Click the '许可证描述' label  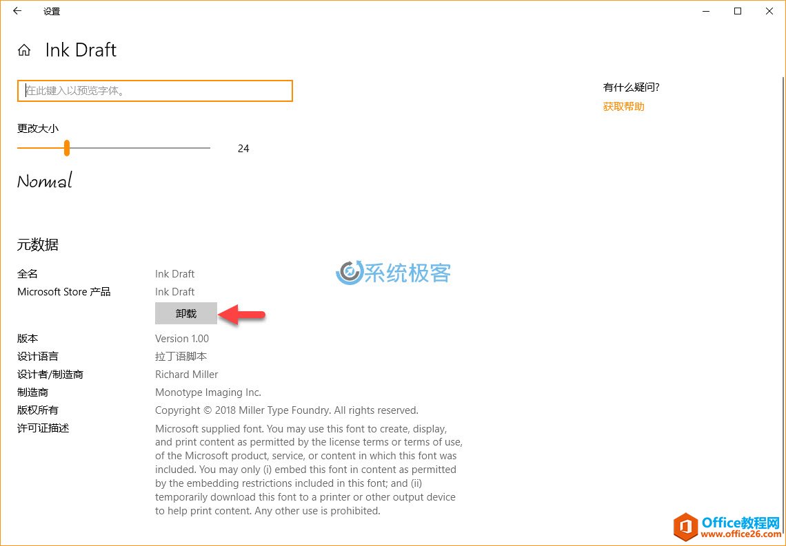pos(43,428)
